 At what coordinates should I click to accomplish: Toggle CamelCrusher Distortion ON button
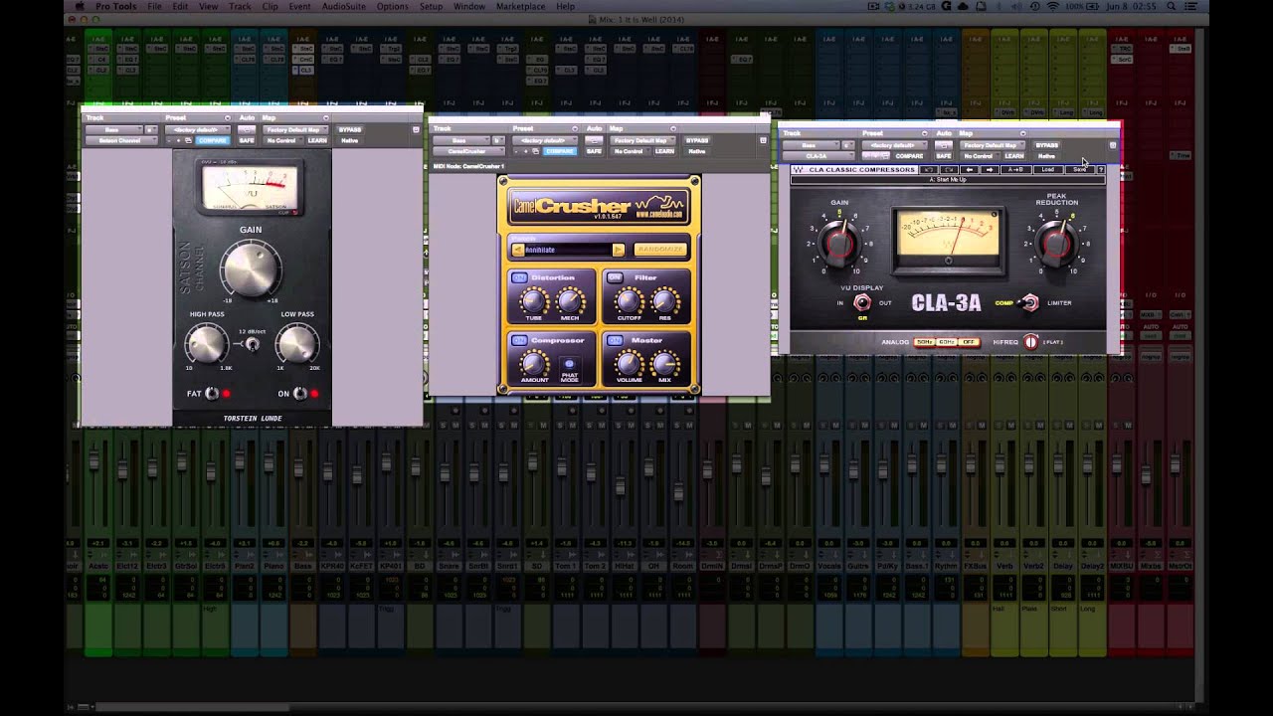click(519, 277)
